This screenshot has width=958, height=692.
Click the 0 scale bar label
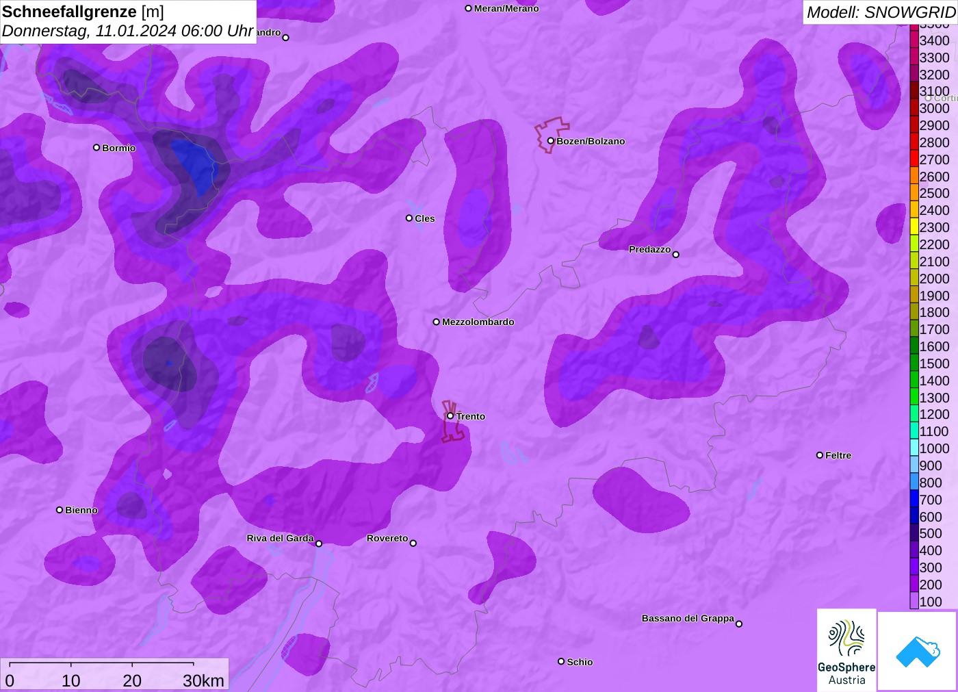click(x=10, y=680)
